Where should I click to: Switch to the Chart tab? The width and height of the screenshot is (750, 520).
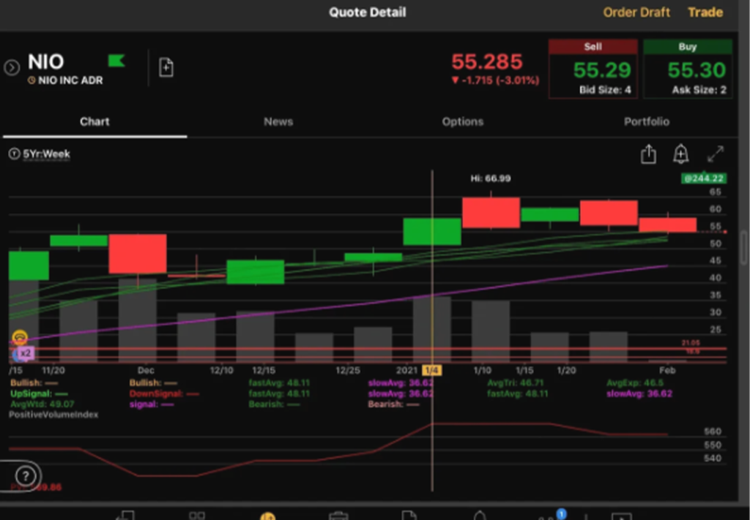point(94,121)
